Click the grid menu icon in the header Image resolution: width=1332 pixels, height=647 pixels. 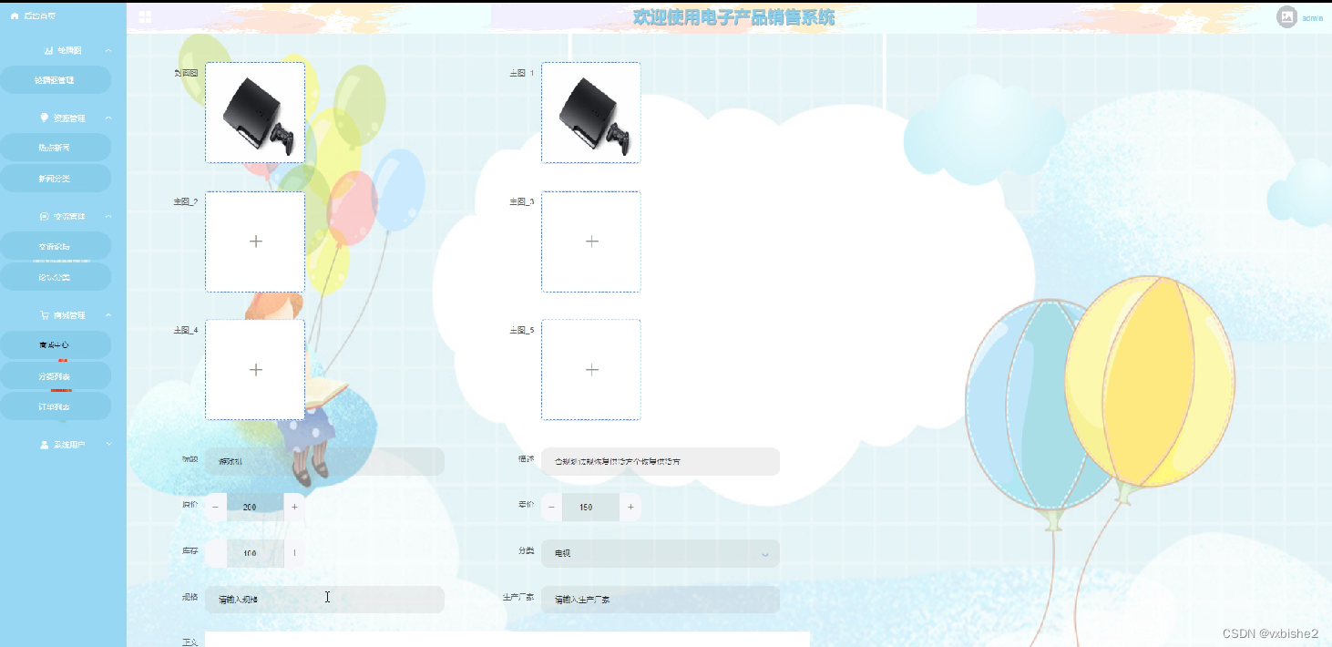tap(146, 16)
